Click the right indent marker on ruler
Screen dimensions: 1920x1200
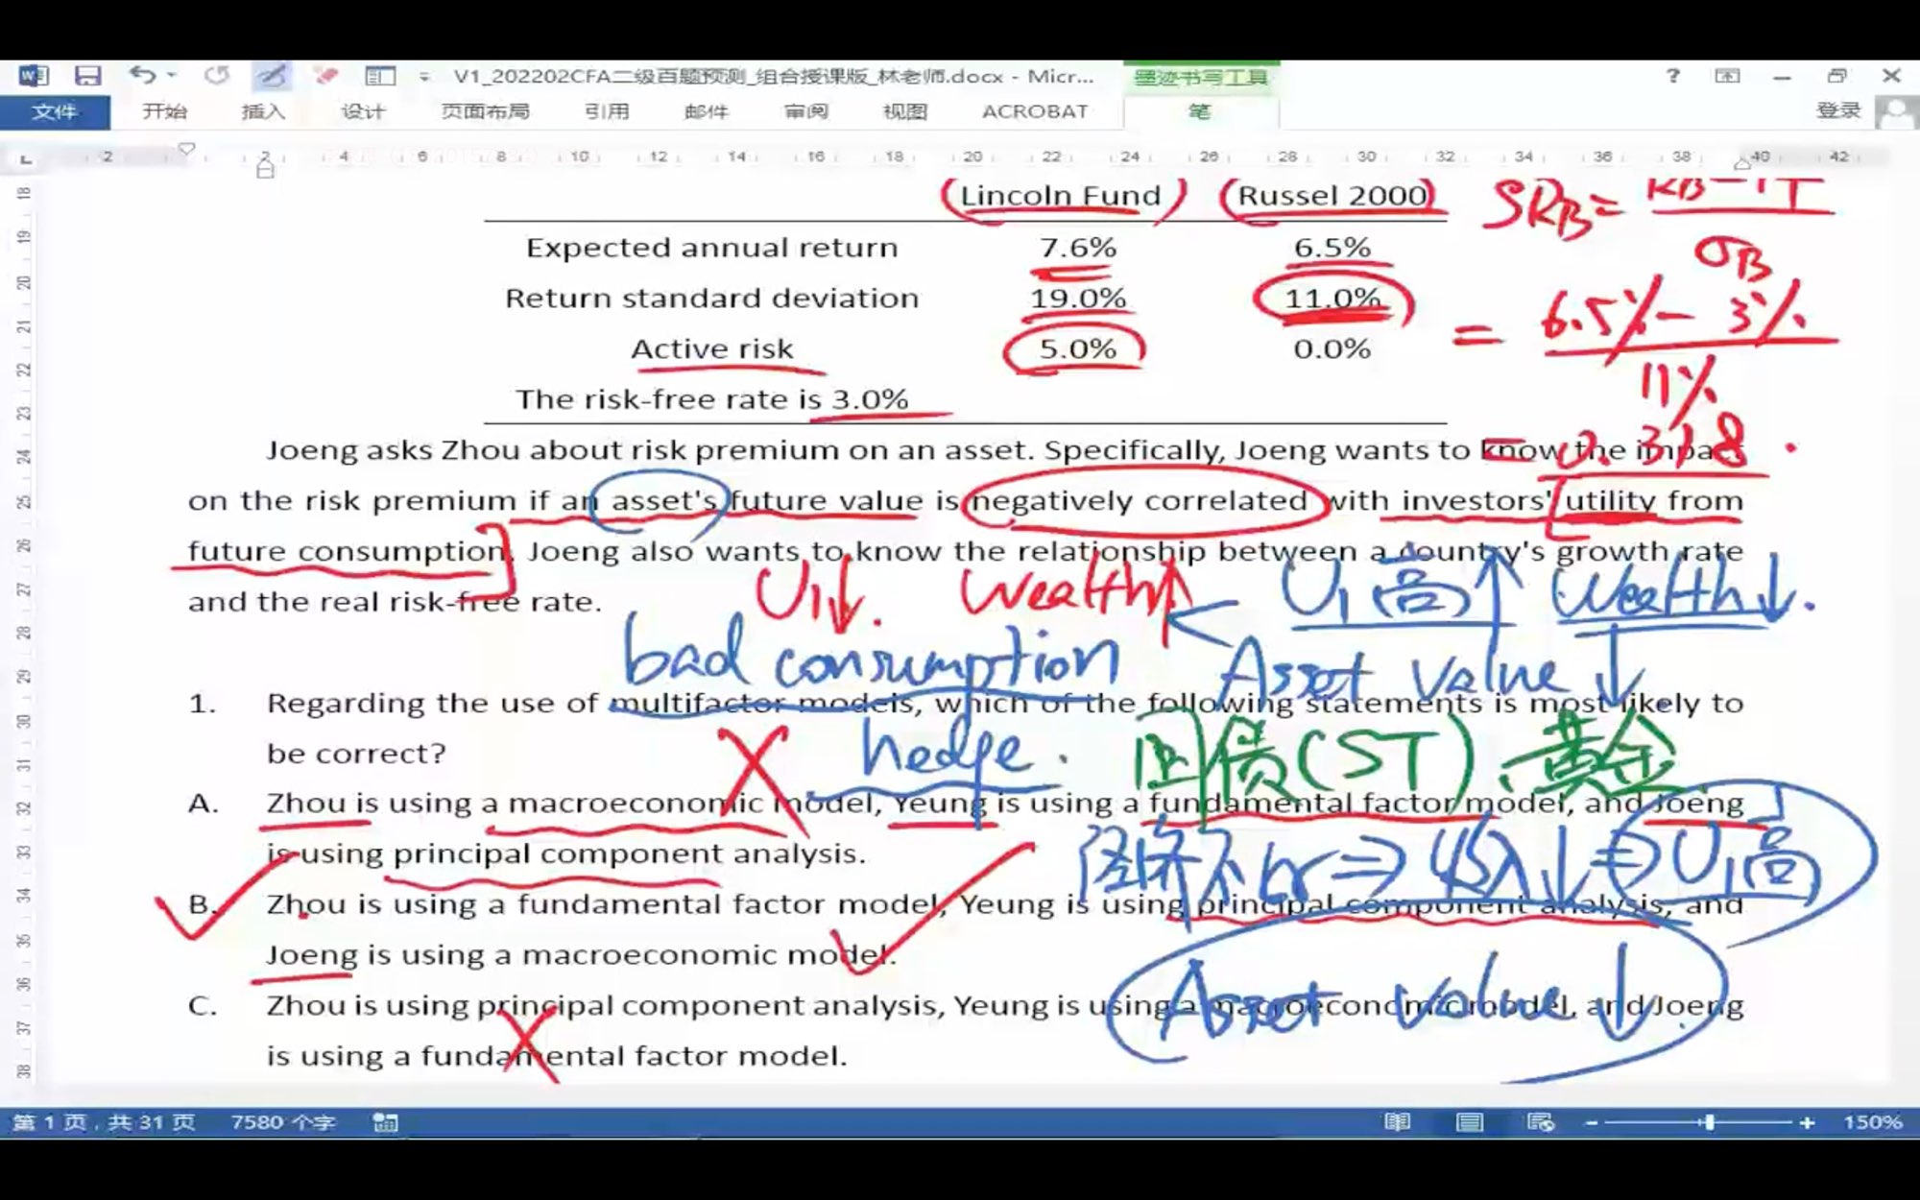tap(1743, 162)
